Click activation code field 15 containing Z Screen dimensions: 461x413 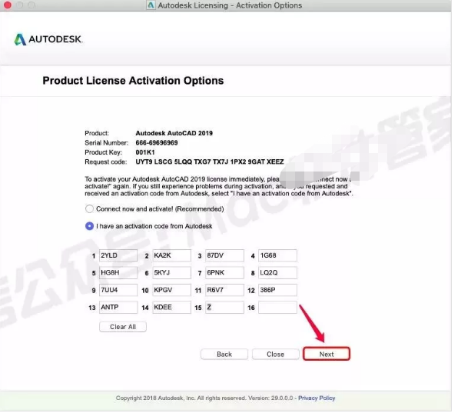224,308
